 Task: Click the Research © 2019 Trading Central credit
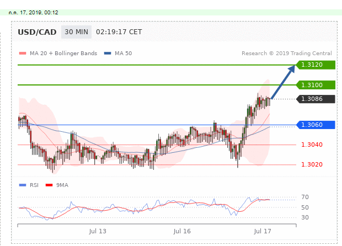pos(287,53)
